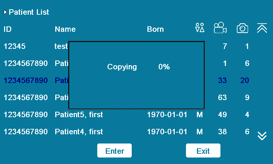This screenshot has height=164, width=273.
Task: Select the Patient4, first row
Action: [79, 132]
